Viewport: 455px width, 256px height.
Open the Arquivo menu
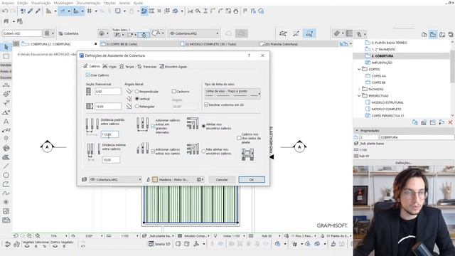pyautogui.click(x=8, y=3)
